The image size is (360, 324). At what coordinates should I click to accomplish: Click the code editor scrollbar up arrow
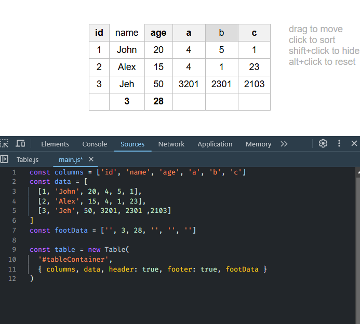358,172
